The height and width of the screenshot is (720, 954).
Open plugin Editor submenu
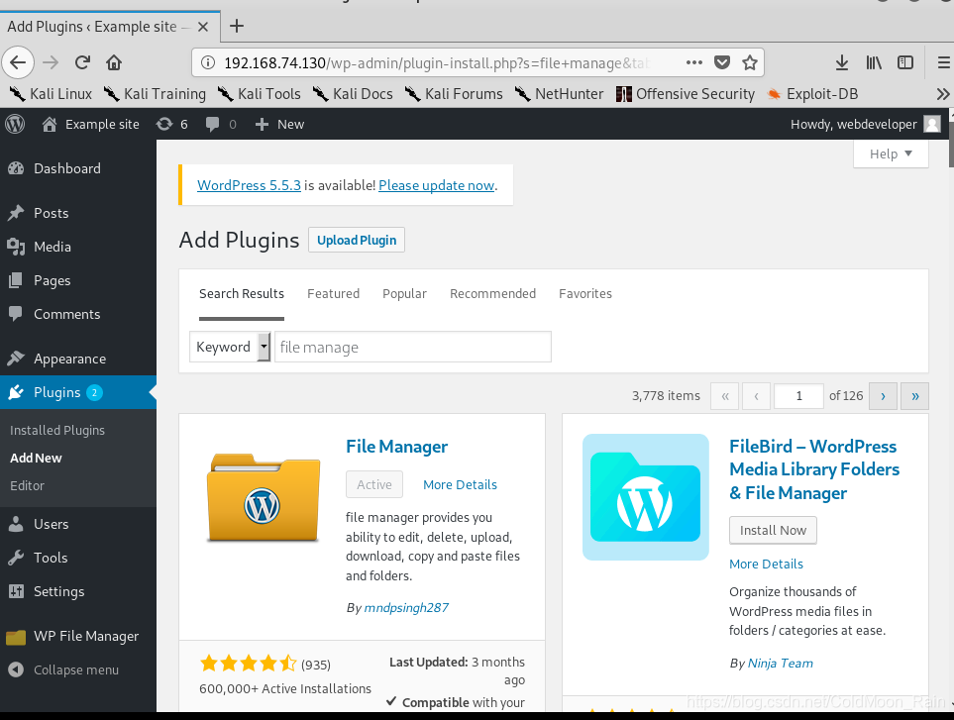[28, 486]
